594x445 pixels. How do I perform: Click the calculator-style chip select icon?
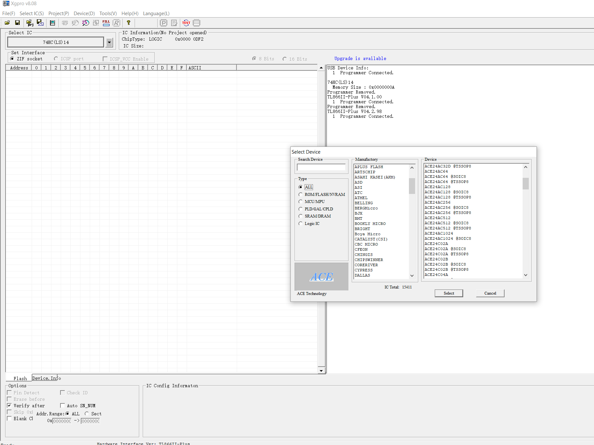tap(52, 23)
